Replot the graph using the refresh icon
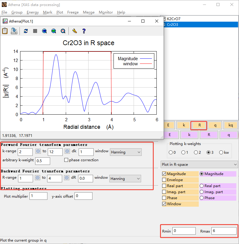 click(x=26, y=31)
